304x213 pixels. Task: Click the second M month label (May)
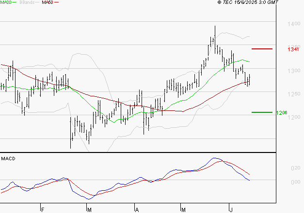pos(183,210)
